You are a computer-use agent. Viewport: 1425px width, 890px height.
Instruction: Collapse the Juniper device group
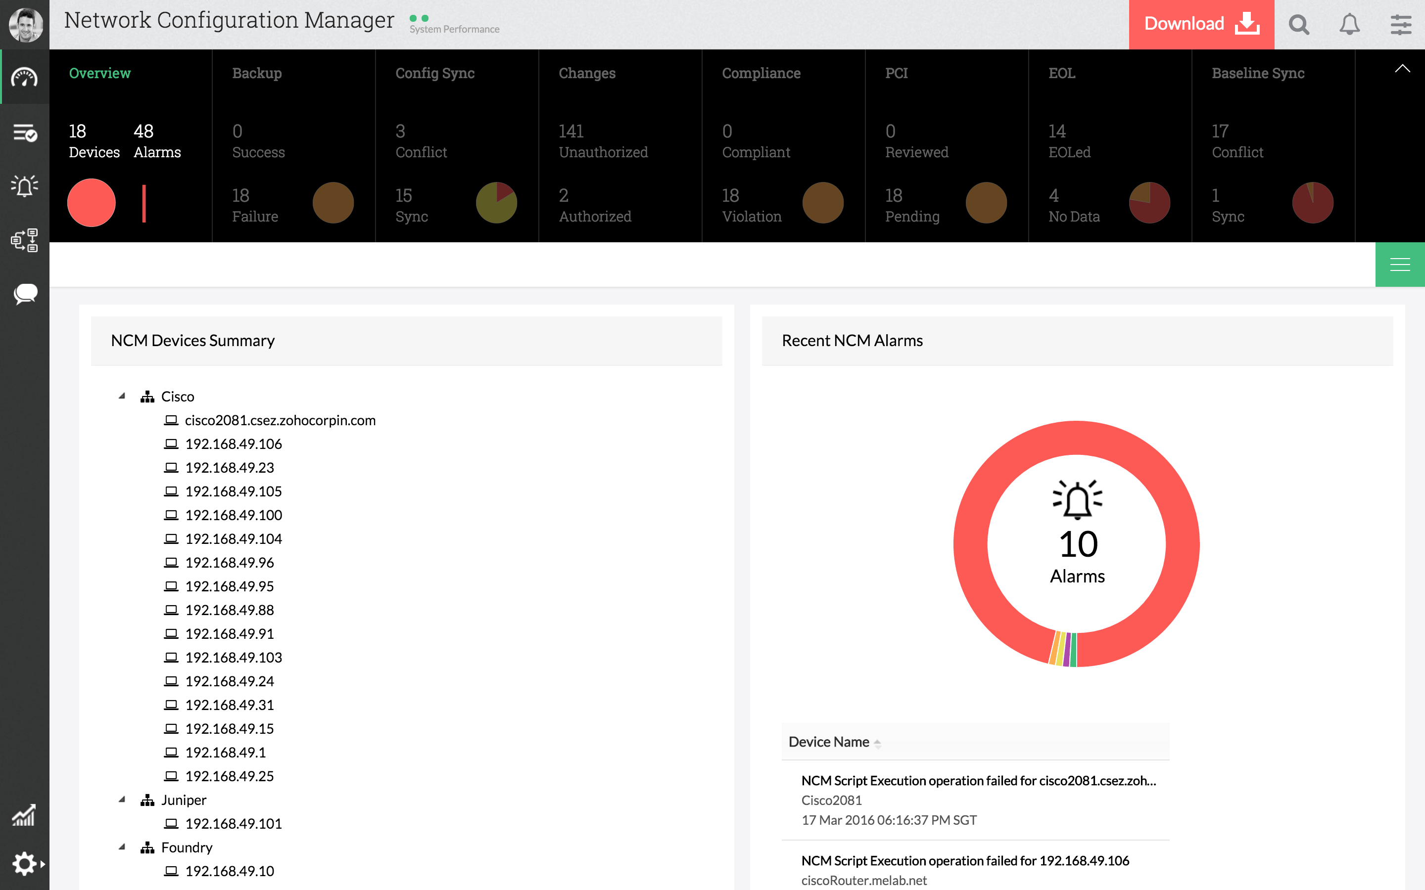point(122,800)
